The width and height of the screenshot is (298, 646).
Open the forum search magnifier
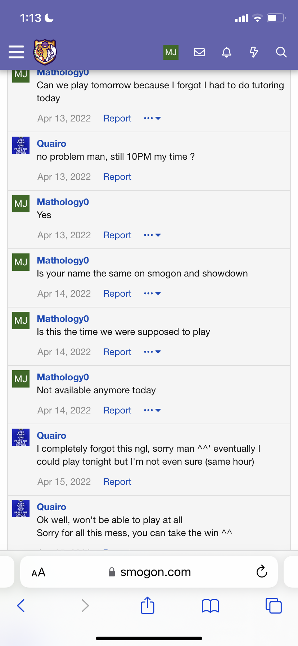point(281,52)
